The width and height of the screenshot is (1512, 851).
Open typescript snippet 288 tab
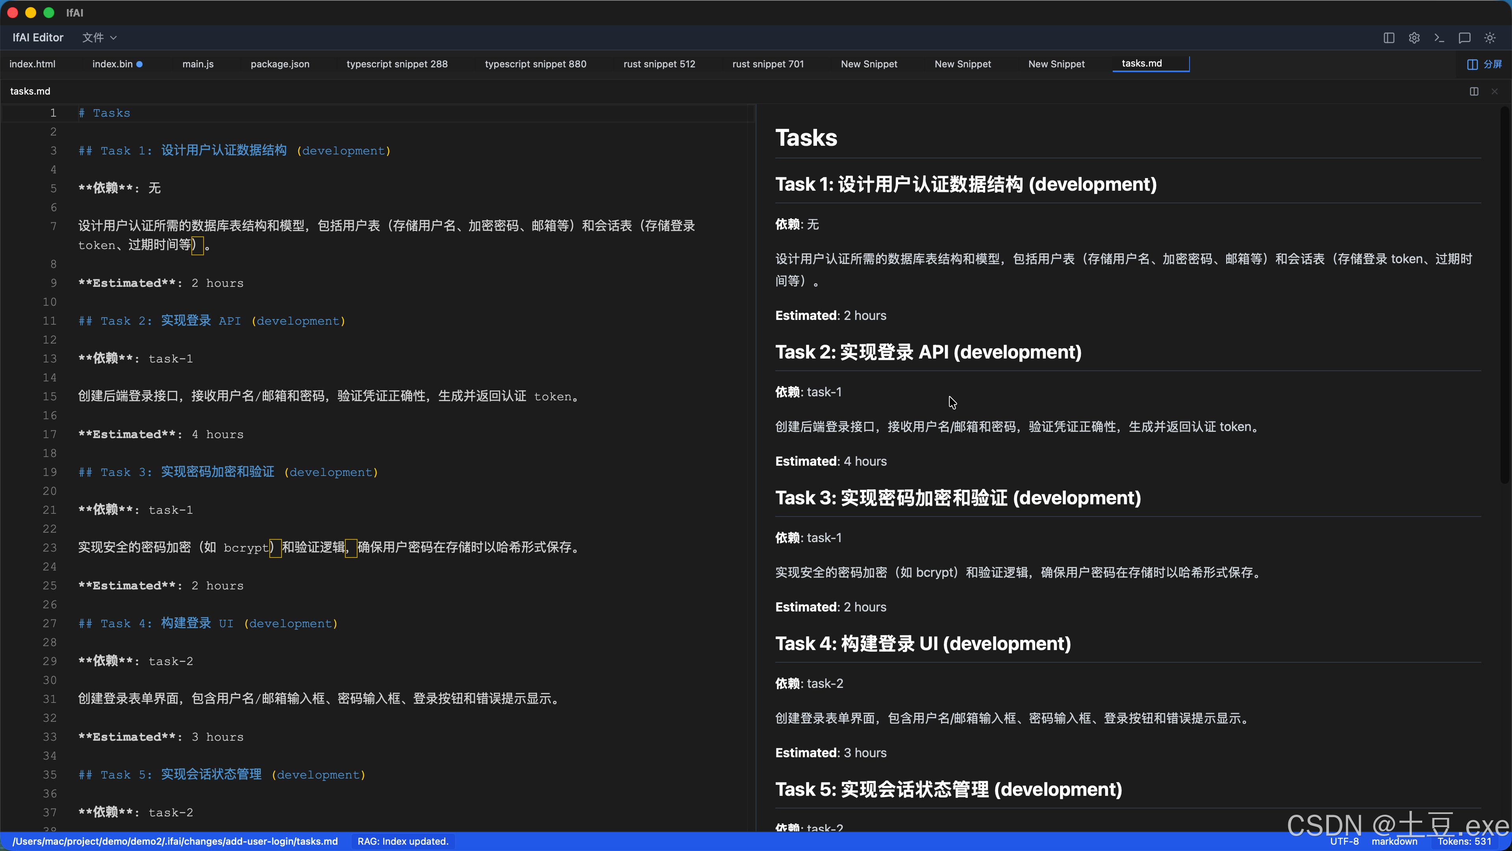[397, 64]
